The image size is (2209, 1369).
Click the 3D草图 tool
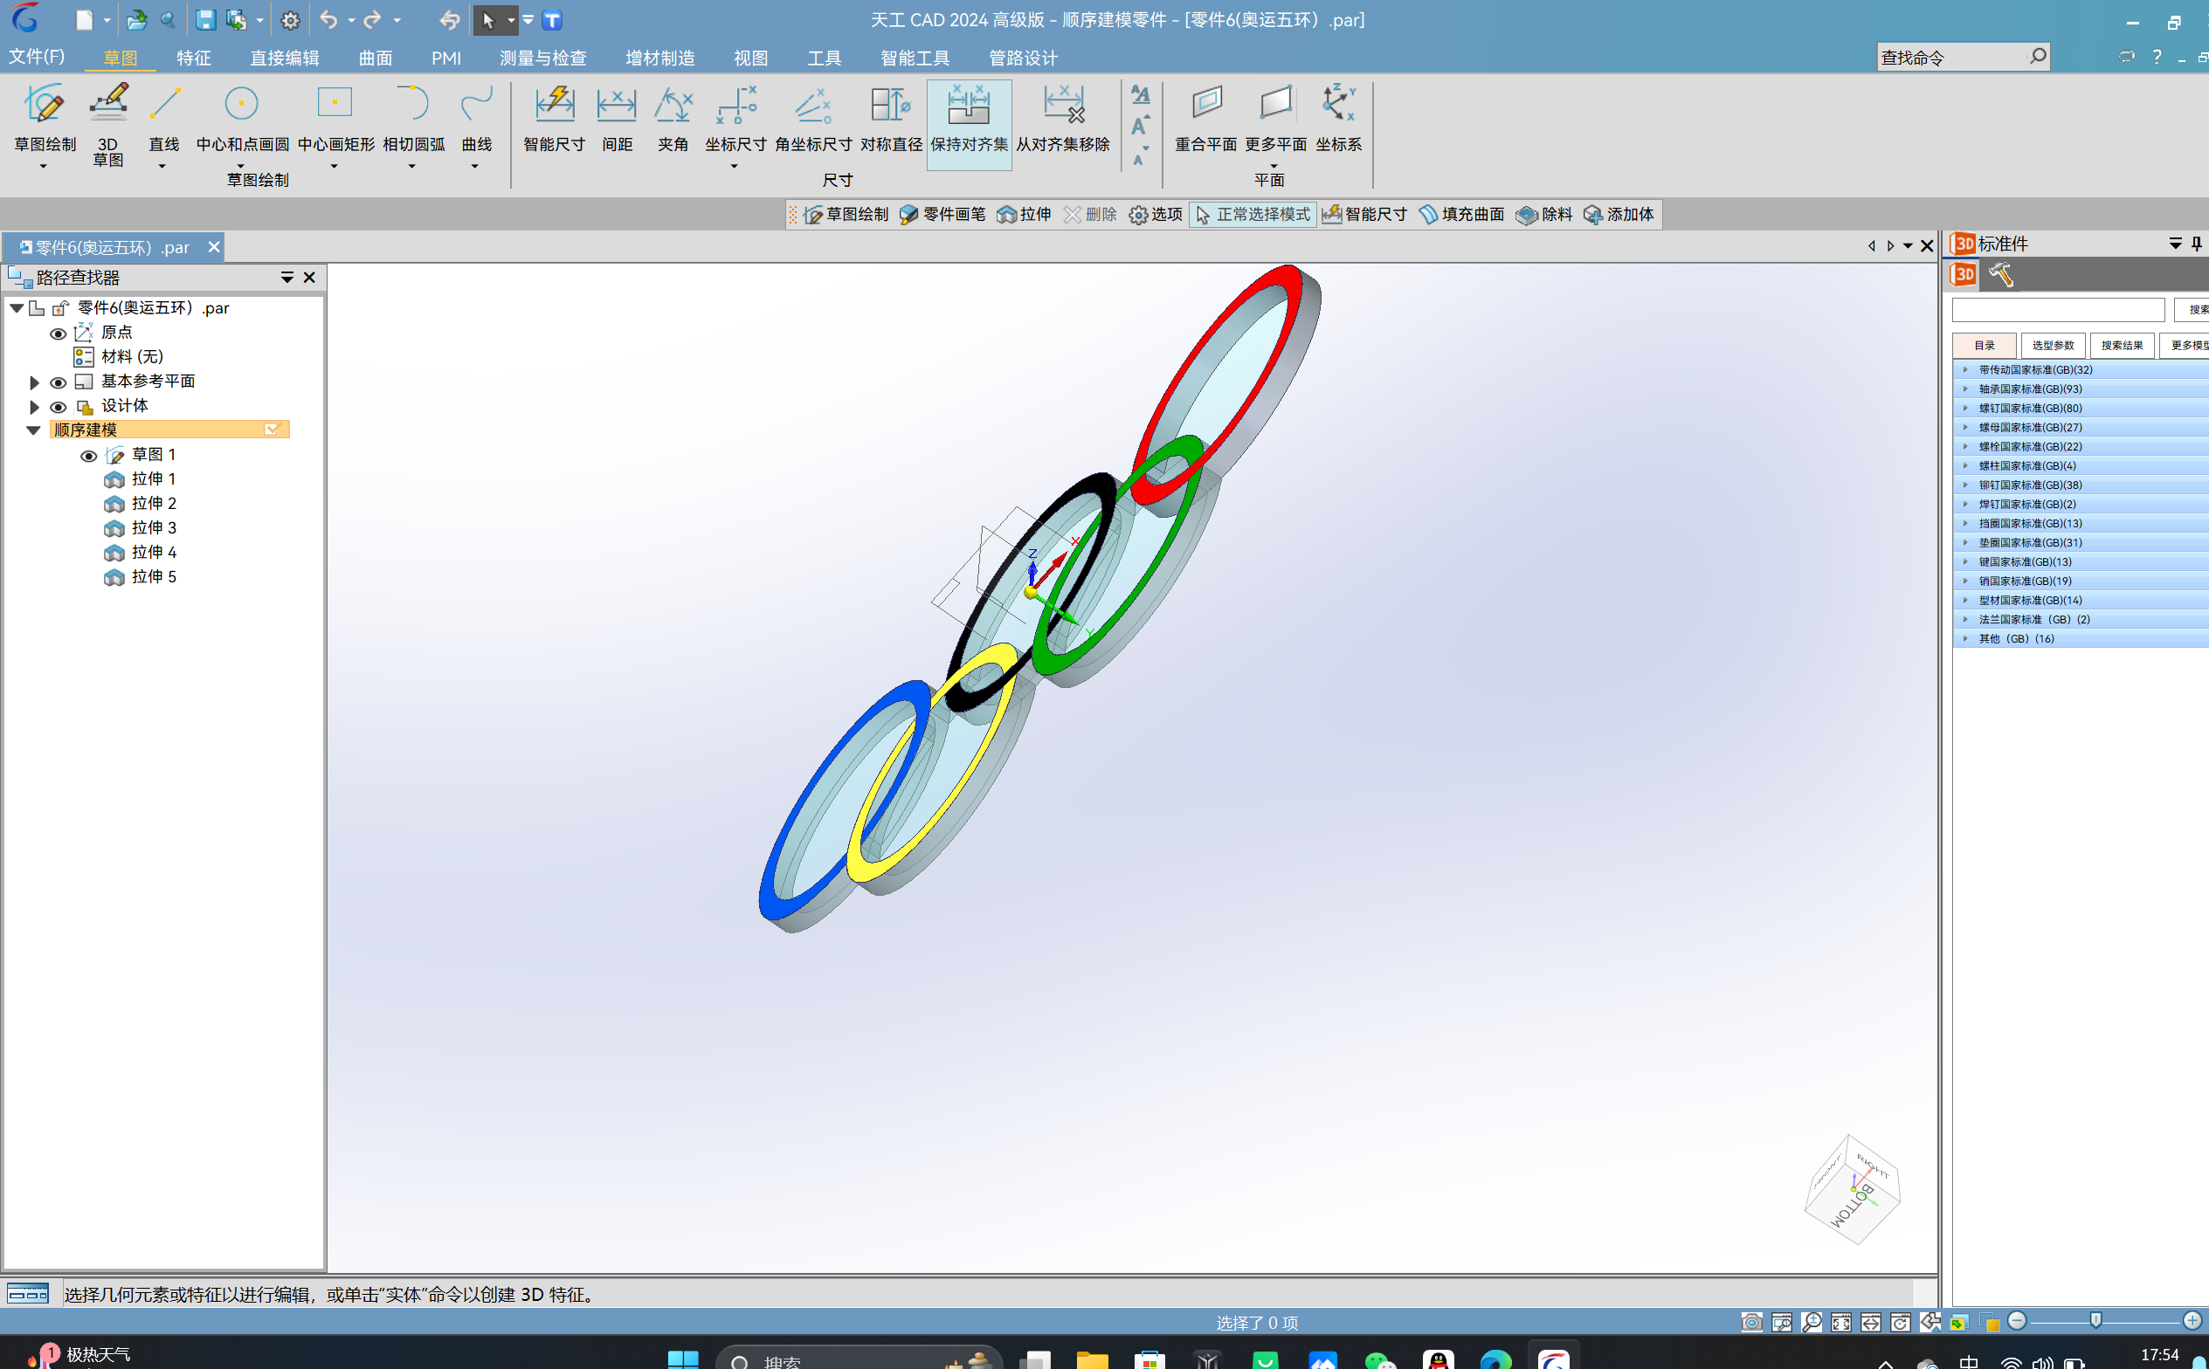(x=107, y=123)
